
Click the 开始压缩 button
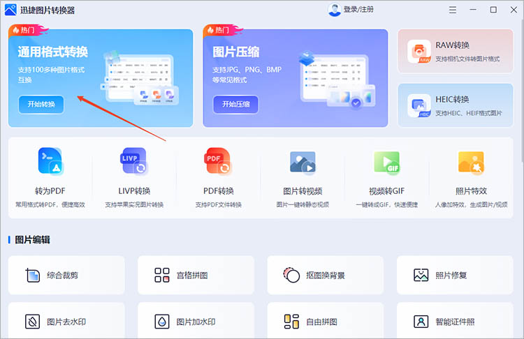[x=235, y=105]
